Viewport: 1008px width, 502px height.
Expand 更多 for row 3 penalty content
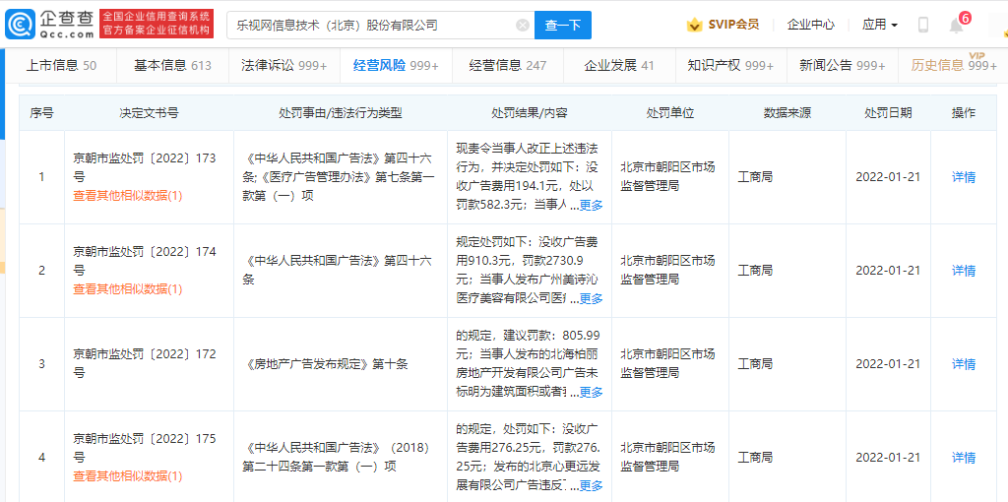pos(592,392)
